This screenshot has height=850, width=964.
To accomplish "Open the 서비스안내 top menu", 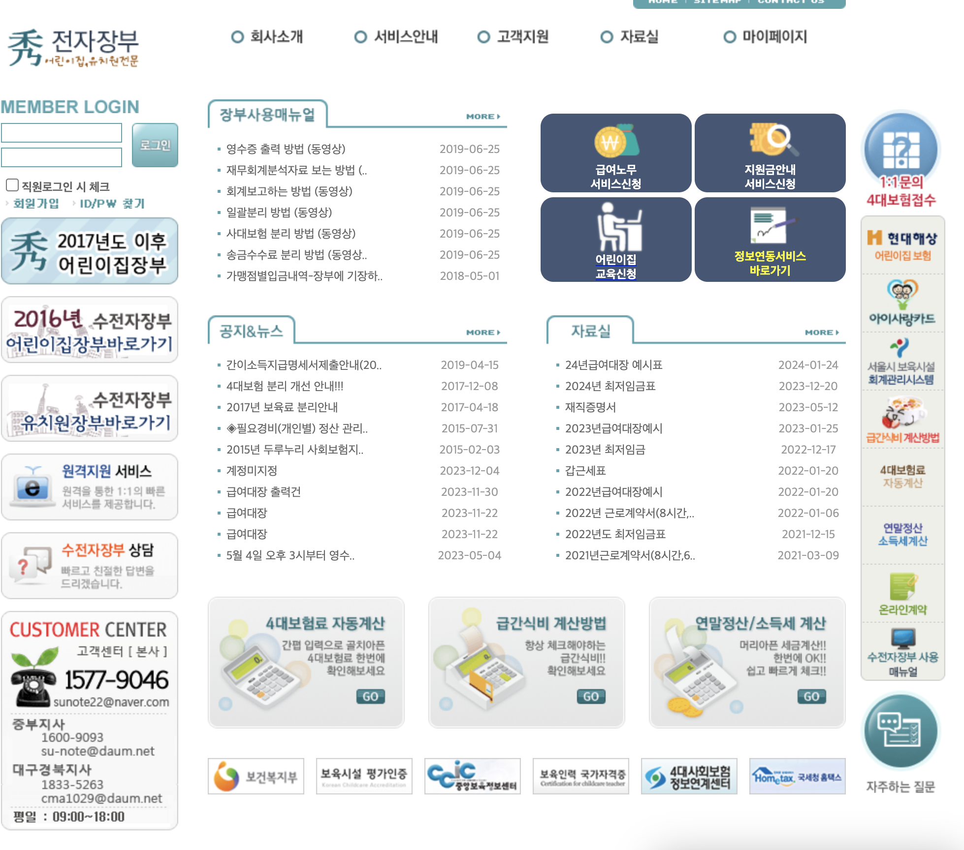I will point(406,37).
